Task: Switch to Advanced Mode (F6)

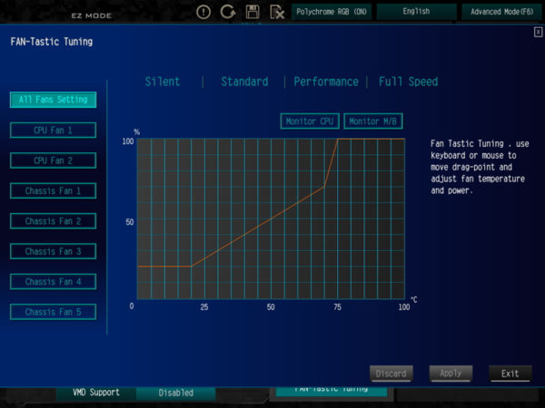Action: click(x=502, y=12)
